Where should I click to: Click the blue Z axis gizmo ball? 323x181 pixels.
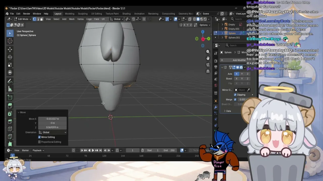203,32
